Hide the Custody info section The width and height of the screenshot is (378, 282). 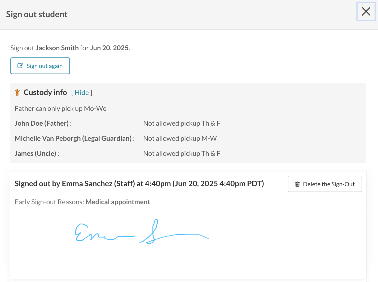[82, 93]
